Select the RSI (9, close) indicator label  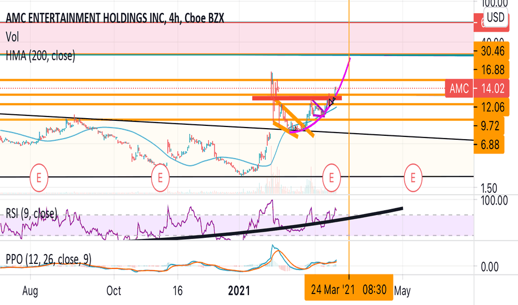pyautogui.click(x=31, y=213)
